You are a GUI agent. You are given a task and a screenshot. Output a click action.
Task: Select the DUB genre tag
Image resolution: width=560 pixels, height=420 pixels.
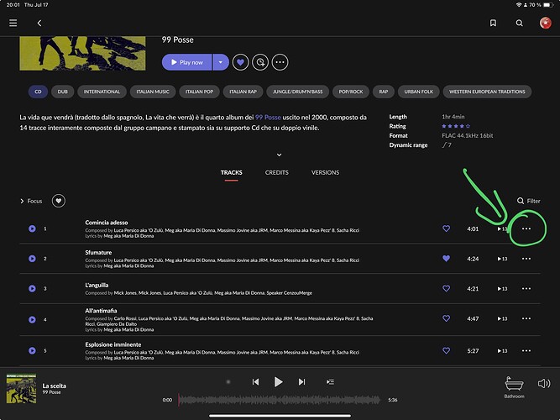(x=62, y=92)
